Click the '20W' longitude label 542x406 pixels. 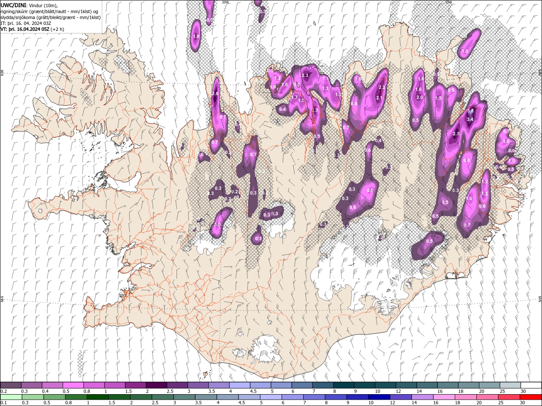coord(225,2)
